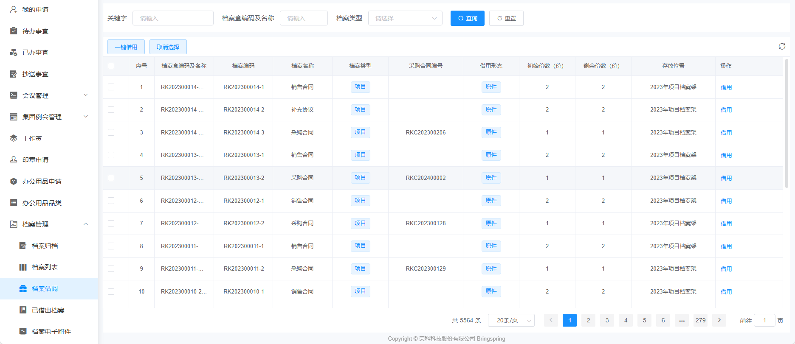Viewport: 795px width, 344px height.
Task: Click the 查询 search button
Action: 467,18
